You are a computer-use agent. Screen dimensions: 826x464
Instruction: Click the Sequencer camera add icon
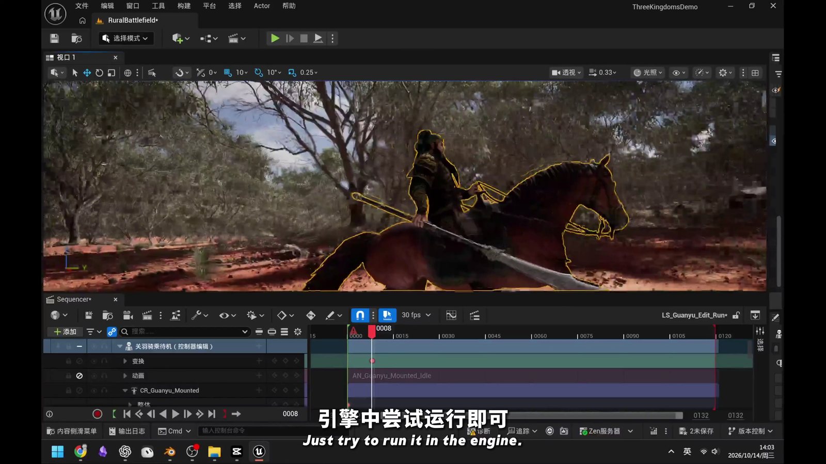[x=128, y=315]
